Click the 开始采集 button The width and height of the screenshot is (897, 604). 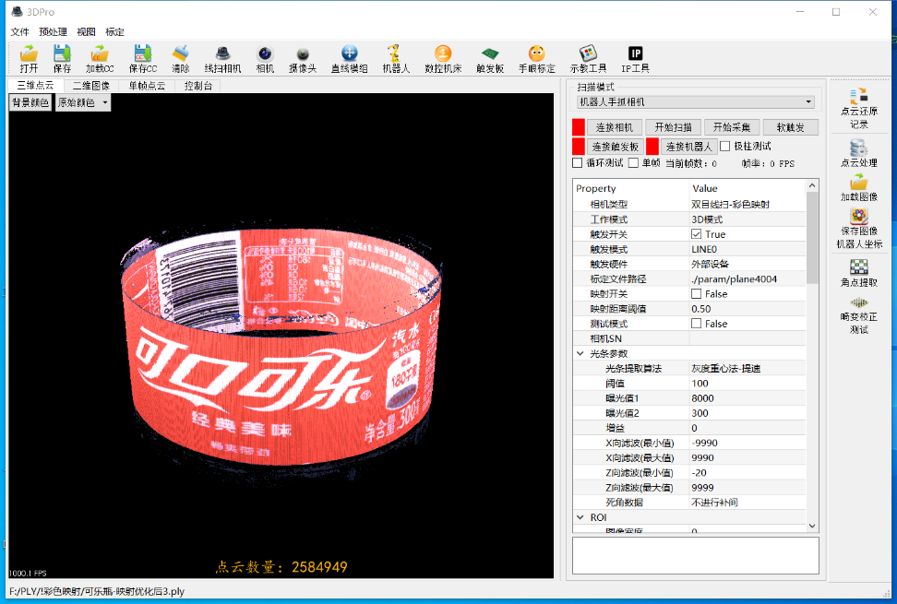click(732, 127)
